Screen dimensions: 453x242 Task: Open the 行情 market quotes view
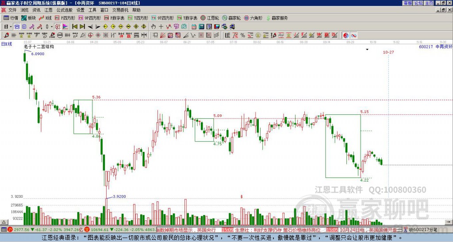pos(11,18)
